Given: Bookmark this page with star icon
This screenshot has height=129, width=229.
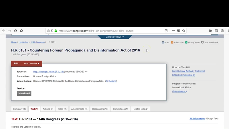Looking at the screenshot, I should (x=184, y=31).
